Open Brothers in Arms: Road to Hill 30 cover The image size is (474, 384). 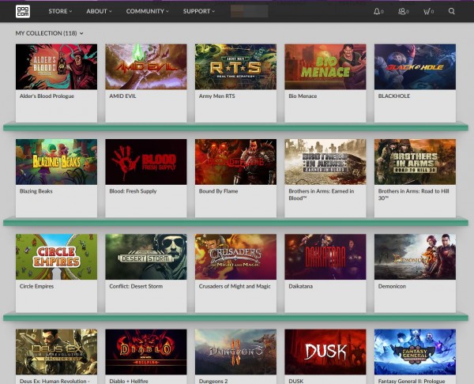pyautogui.click(x=415, y=162)
